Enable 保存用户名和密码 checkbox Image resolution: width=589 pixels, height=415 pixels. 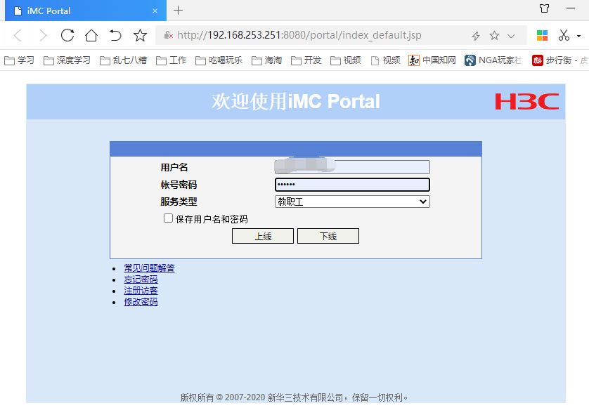pos(168,218)
